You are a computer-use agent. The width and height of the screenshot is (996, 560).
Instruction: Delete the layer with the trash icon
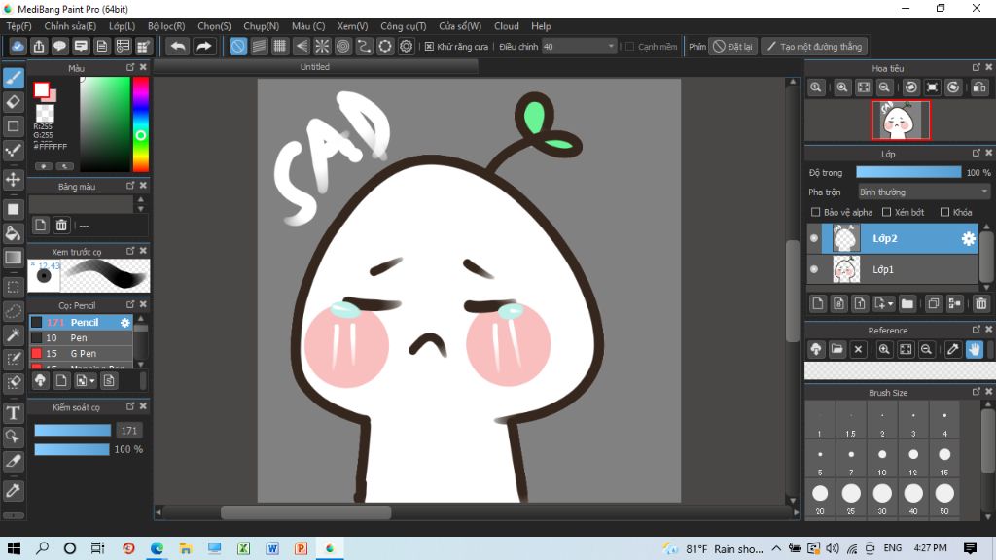(x=980, y=303)
